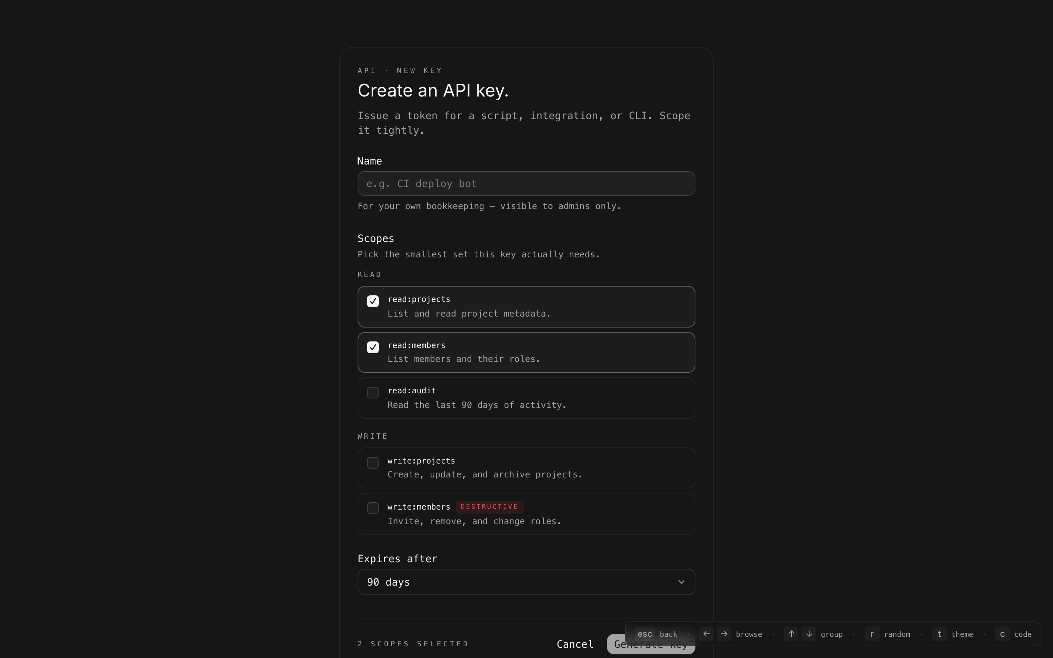Click the Create an API key heading
The height and width of the screenshot is (658, 1053).
click(x=433, y=91)
